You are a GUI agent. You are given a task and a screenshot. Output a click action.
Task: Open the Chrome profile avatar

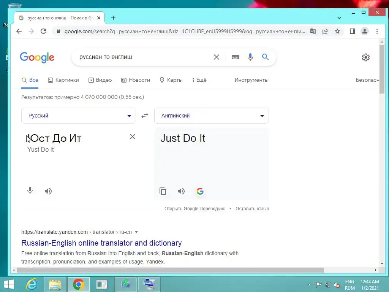pyautogui.click(x=365, y=31)
